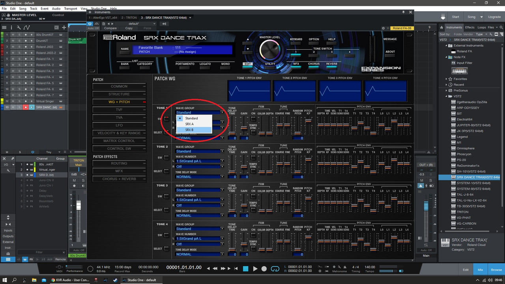Viewport: 505px width, 284px height.
Task: Click the transport Stop button
Action: click(x=245, y=269)
